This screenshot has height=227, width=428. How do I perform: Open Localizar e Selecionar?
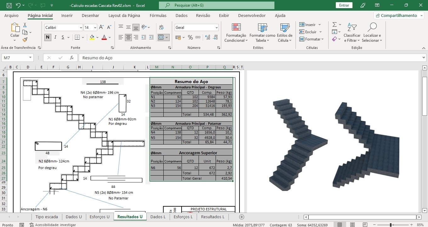pyautogui.click(x=372, y=33)
